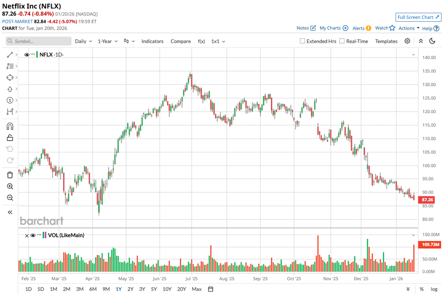Open Notes link
Image resolution: width=444 pixels, height=299 pixels.
[x=306, y=28]
